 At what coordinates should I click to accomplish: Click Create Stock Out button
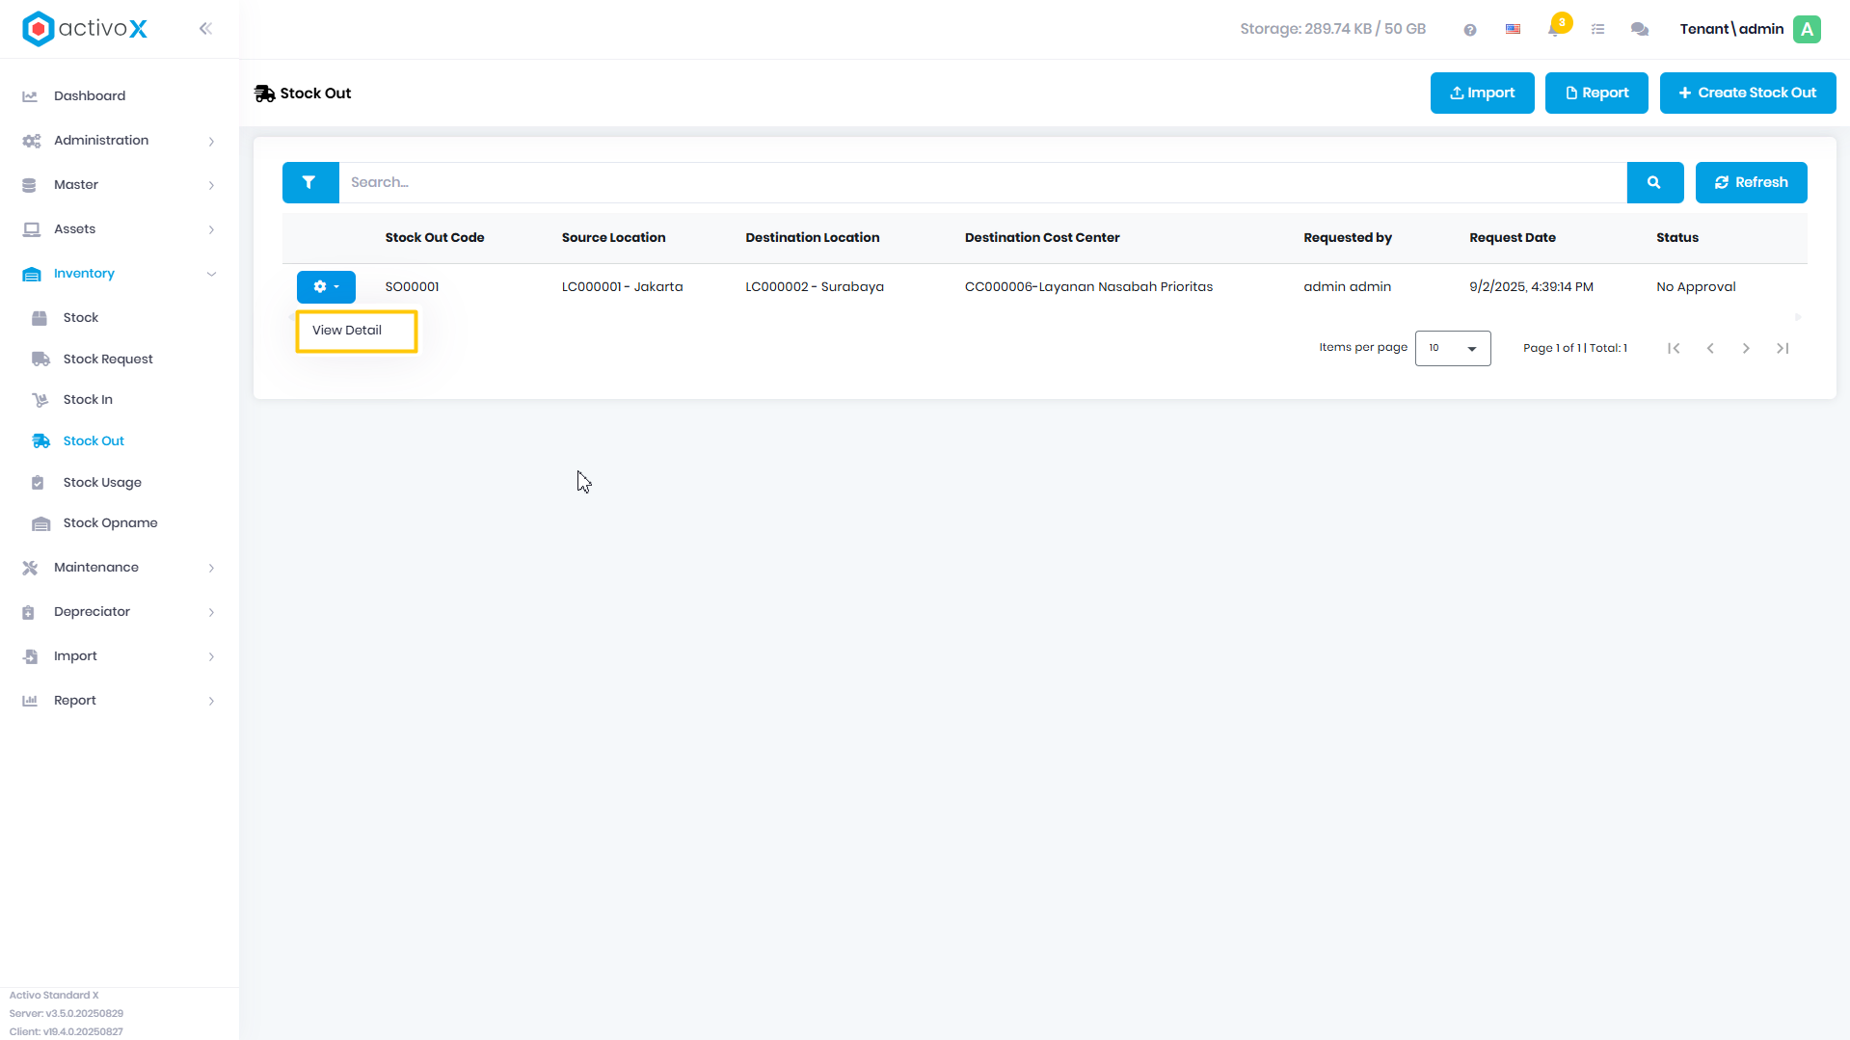click(1747, 93)
